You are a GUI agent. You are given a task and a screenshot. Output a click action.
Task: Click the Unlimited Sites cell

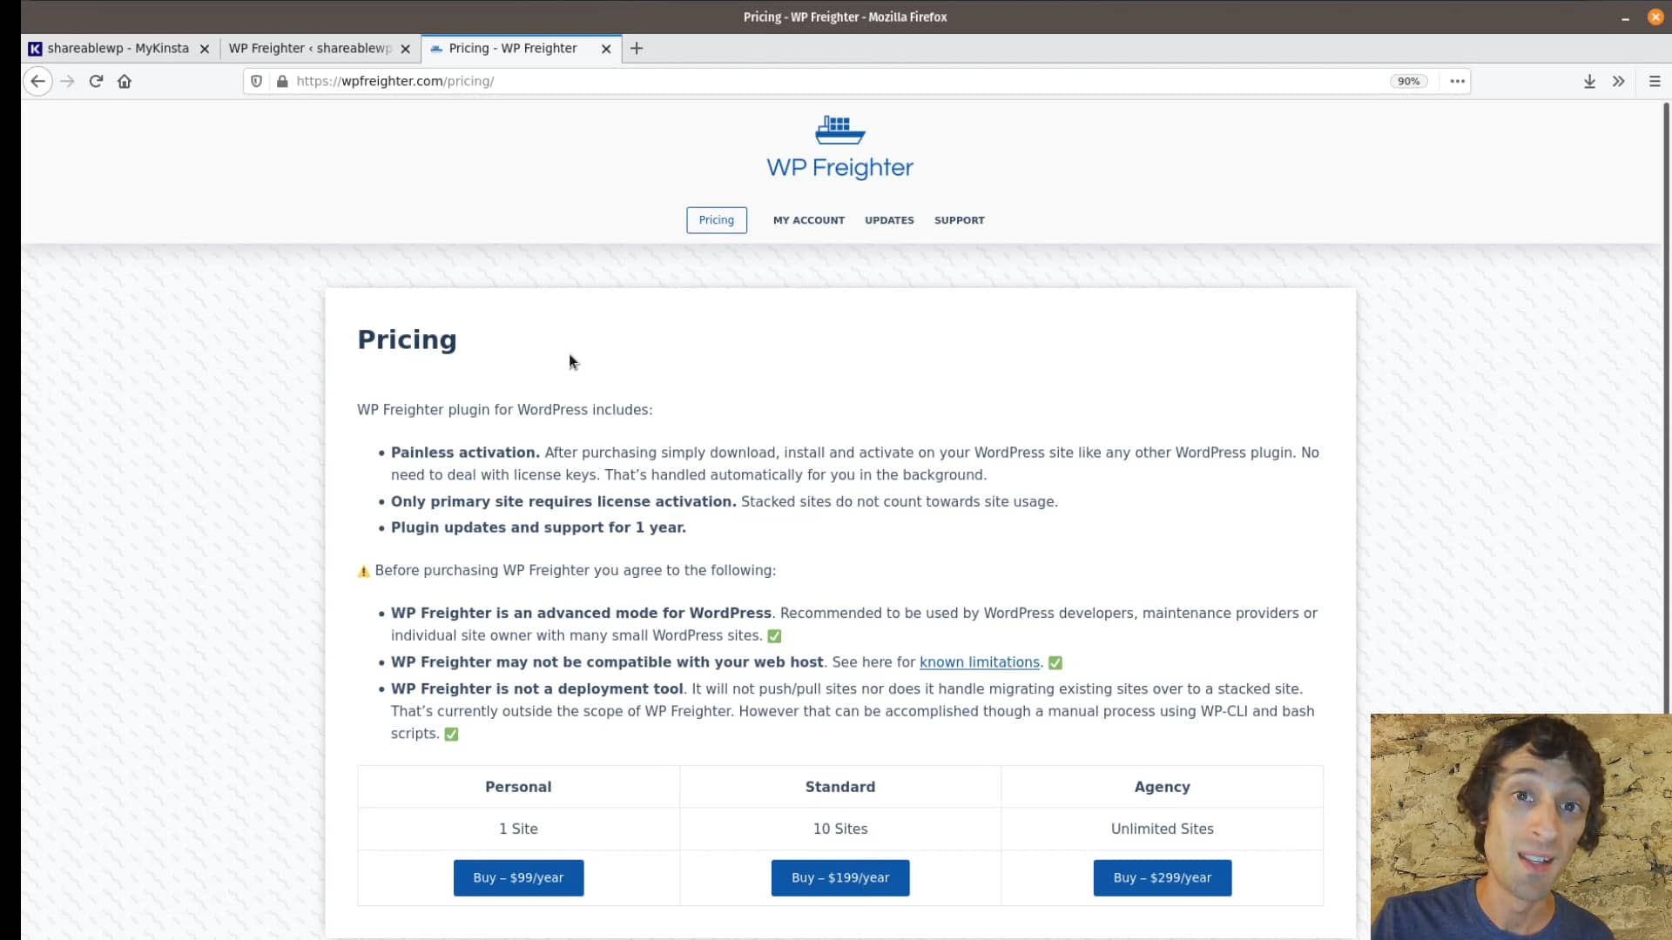[1162, 829]
